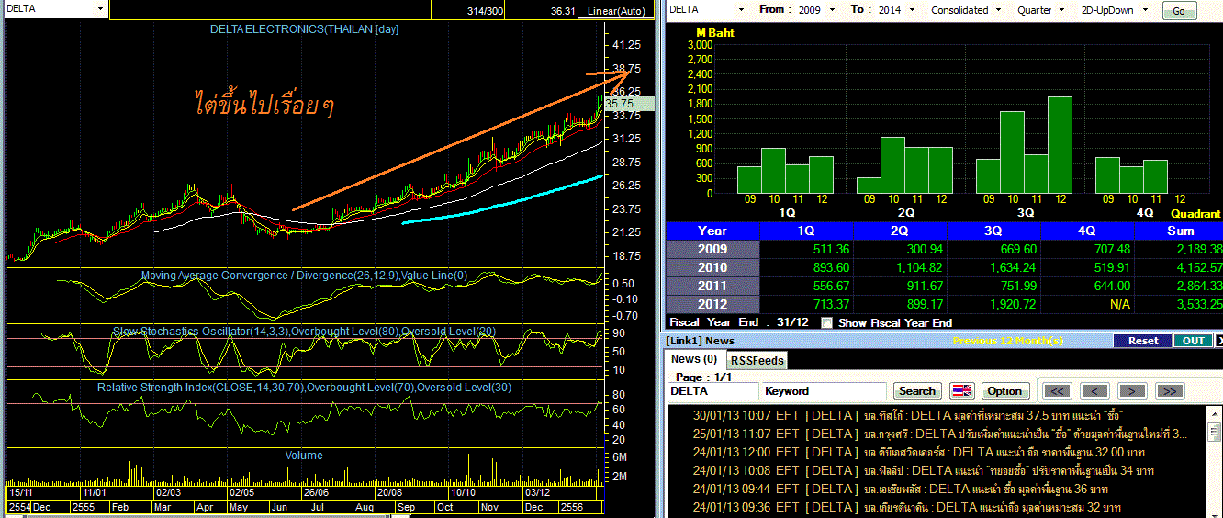Click the 1,920.72 cell for 3Q 2012
The width and height of the screenshot is (1223, 518).
(993, 304)
